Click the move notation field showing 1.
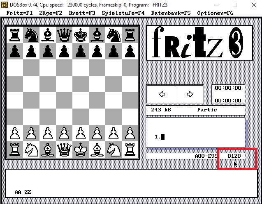The width and height of the screenshot is (262, 204). [195, 133]
